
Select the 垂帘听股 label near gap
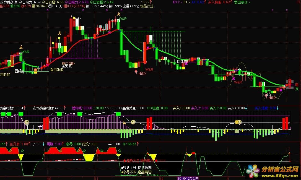(x=57, y=70)
